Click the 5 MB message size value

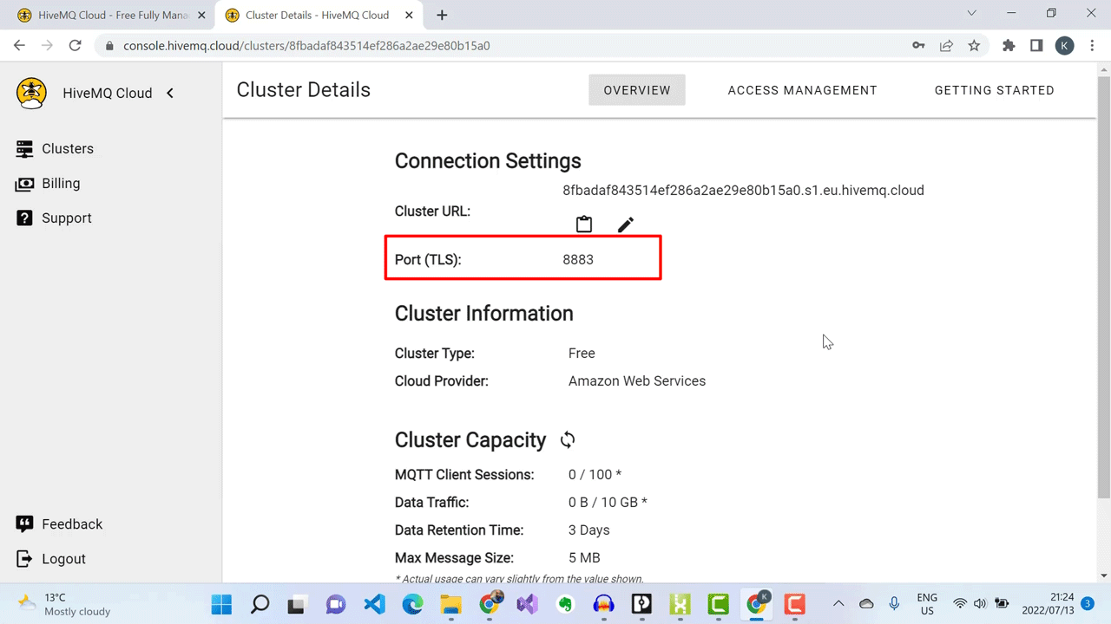point(584,558)
